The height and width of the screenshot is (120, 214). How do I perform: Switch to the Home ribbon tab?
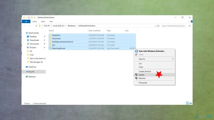point(35,21)
